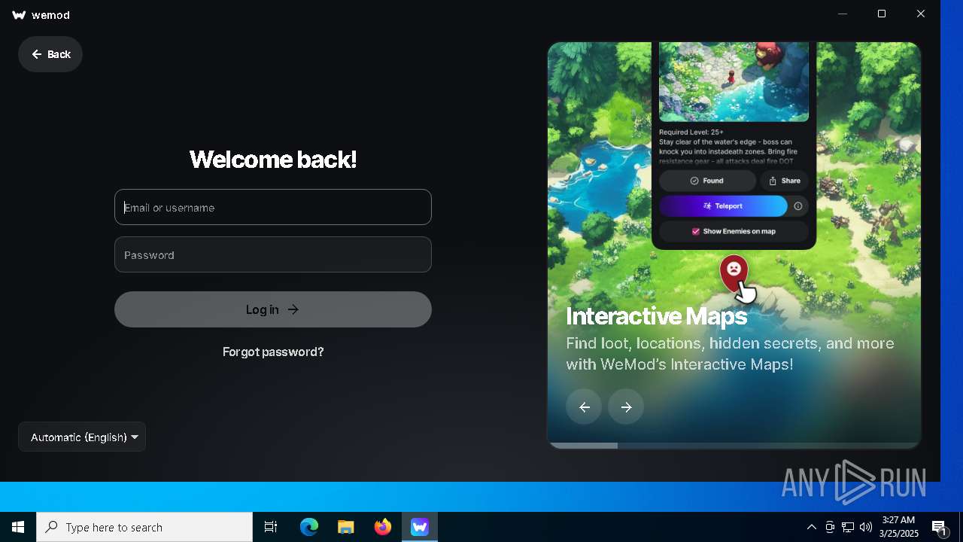
Task: Minimize the WeMod window
Action: pos(843,14)
